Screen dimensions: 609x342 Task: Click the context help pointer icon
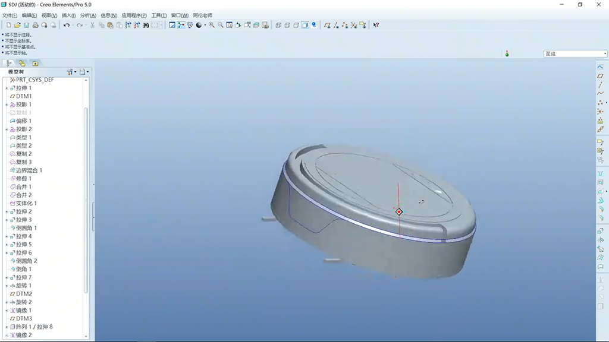[376, 25]
